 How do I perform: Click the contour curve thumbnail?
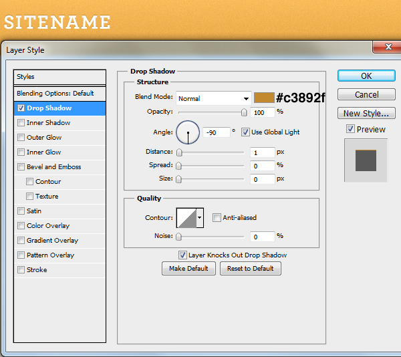point(186,218)
